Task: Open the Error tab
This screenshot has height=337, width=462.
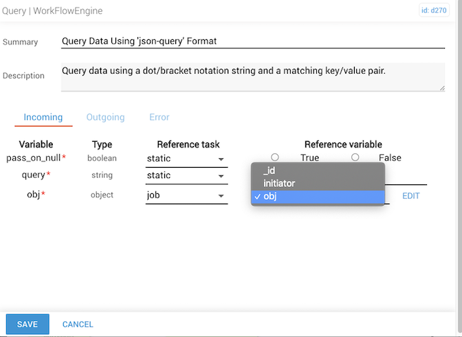Action: [x=159, y=118]
